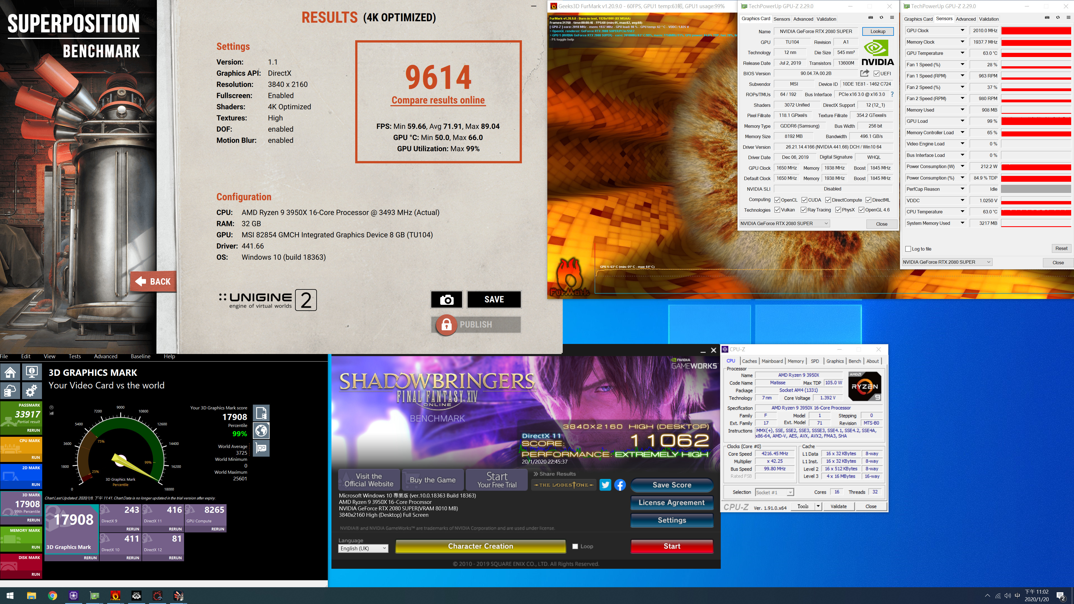Open GPU-Z Graphics Card window hamburger menu
Viewport: 1074px width, 604px height.
[x=892, y=18]
